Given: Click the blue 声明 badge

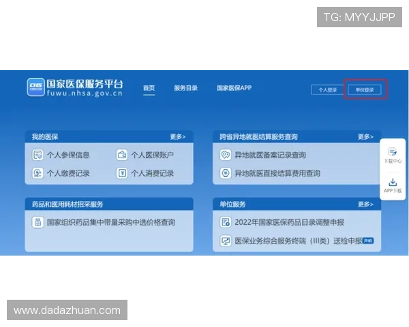Looking at the screenshot, I should (x=368, y=240).
